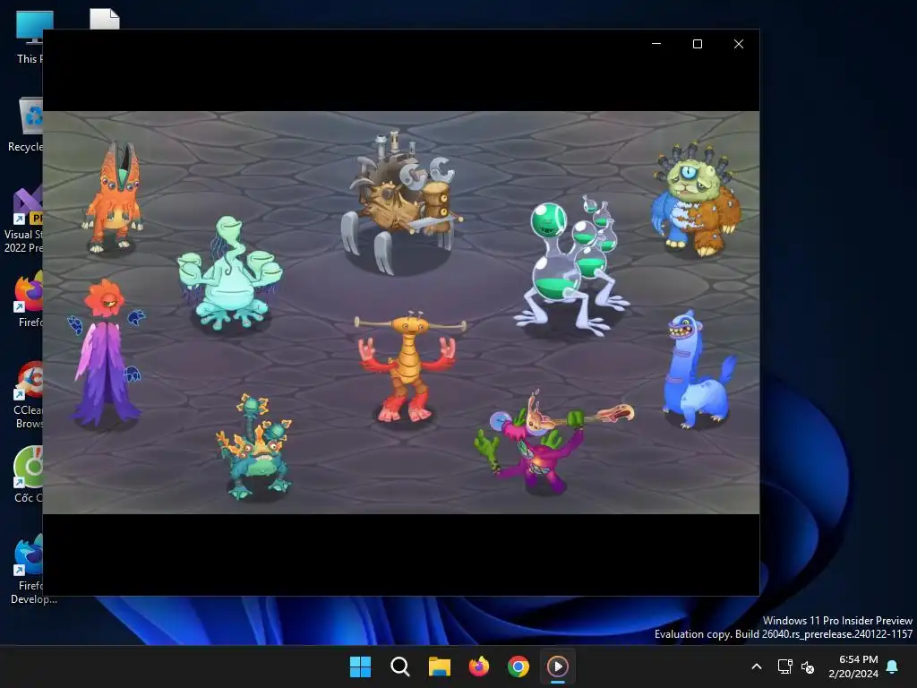Select the CCleaner Browser desktop shortcut
This screenshot has height=688, width=917.
click(x=28, y=395)
